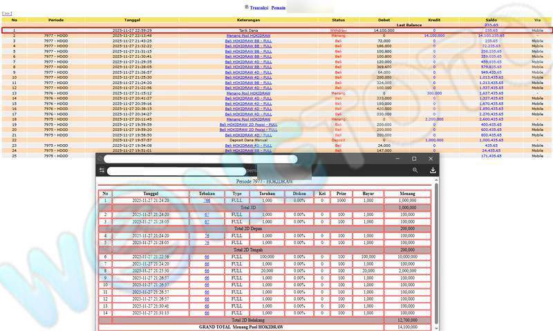Open Menang Pool HOKIDRAW link in row 2
The height and width of the screenshot is (331, 553).
[x=248, y=35]
